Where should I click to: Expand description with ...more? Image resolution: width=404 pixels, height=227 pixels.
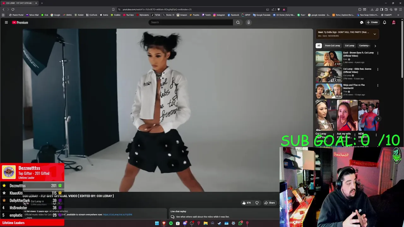point(29,218)
